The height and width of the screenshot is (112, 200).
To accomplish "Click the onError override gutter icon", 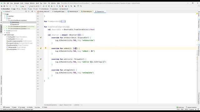I will click(x=41, y=59).
